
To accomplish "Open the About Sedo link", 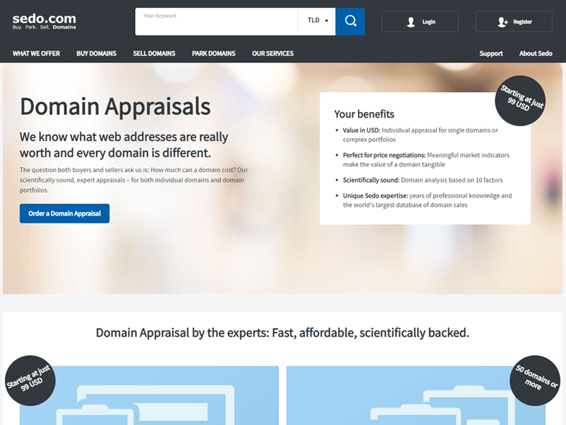I will click(x=536, y=54).
